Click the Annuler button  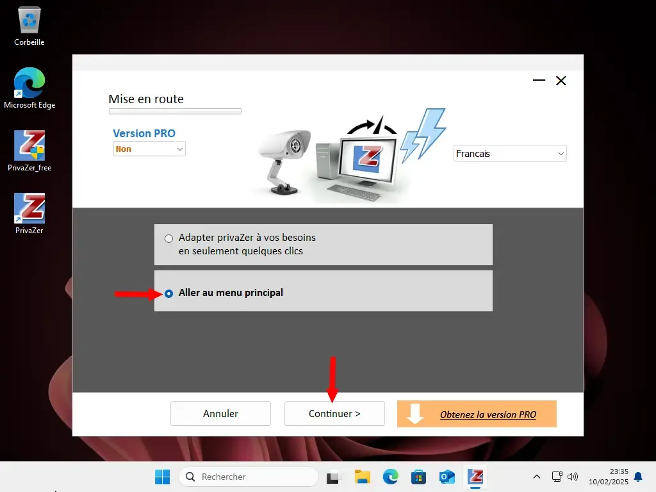click(x=220, y=414)
